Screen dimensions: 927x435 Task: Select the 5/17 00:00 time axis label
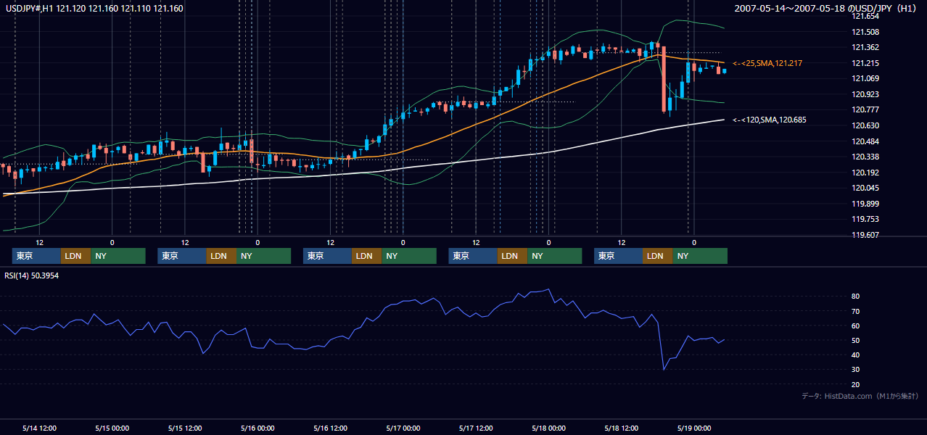[x=403, y=428]
